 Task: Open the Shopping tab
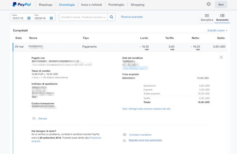click(x=138, y=5)
